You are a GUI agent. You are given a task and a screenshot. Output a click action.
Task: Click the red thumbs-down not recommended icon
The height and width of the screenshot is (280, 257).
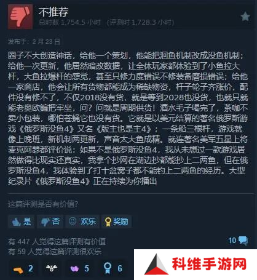point(20,17)
